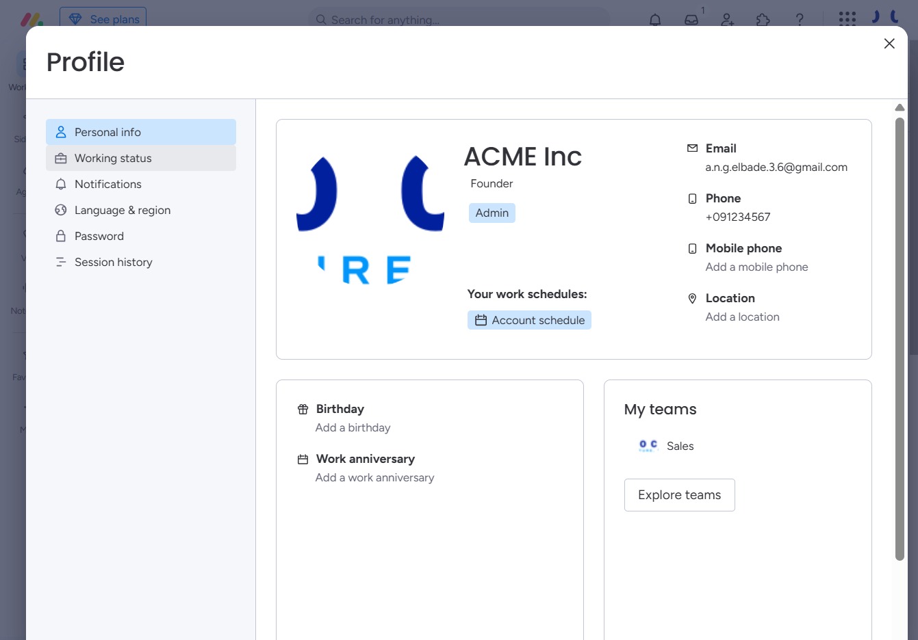Open the help question mark icon

click(800, 19)
